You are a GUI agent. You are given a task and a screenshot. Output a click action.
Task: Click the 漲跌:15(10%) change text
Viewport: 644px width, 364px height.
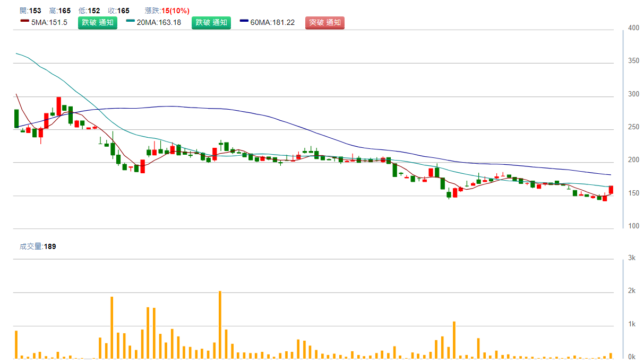click(167, 11)
